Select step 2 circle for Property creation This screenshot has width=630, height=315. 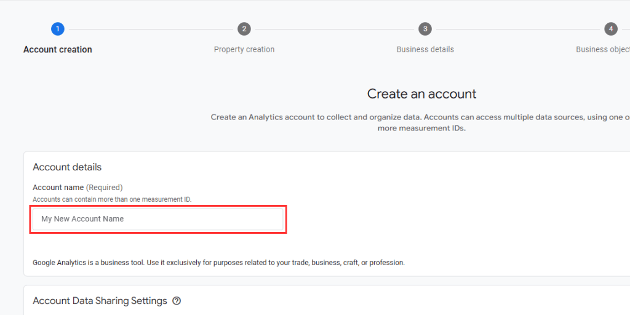(244, 29)
